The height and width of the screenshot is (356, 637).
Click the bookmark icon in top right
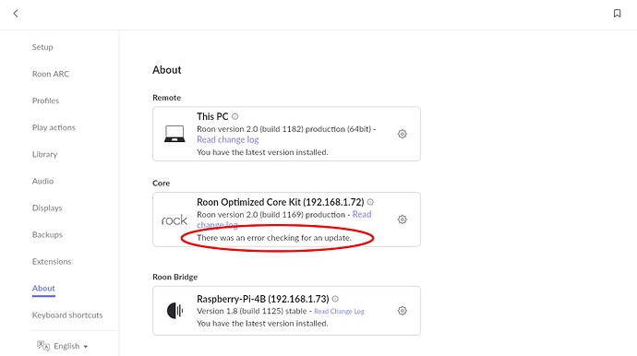(617, 14)
